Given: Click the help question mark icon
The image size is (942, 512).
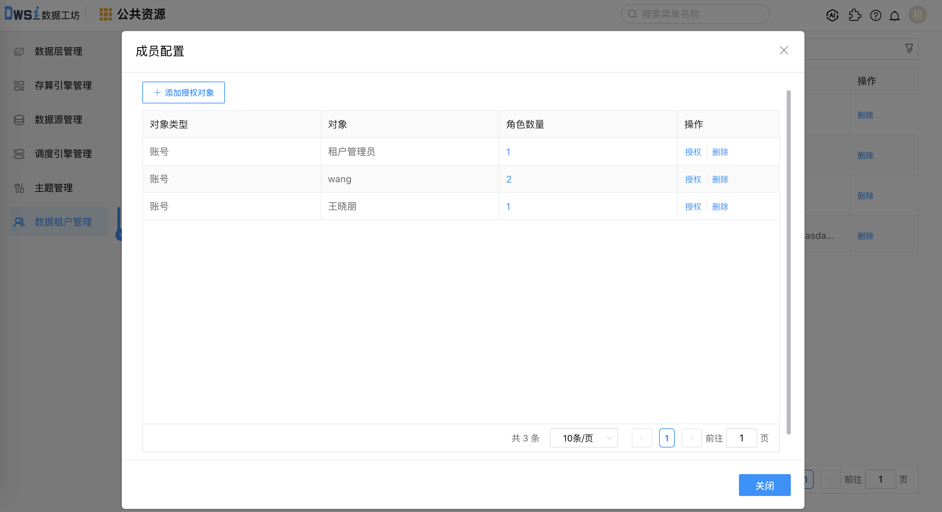Looking at the screenshot, I should click(x=875, y=15).
